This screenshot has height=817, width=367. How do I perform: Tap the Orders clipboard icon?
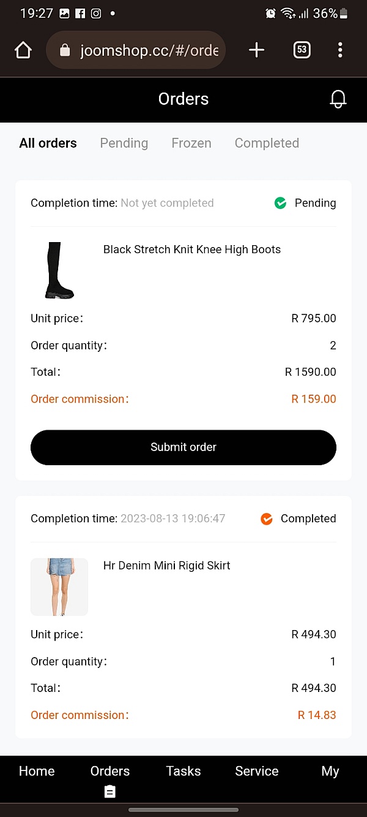tap(110, 791)
